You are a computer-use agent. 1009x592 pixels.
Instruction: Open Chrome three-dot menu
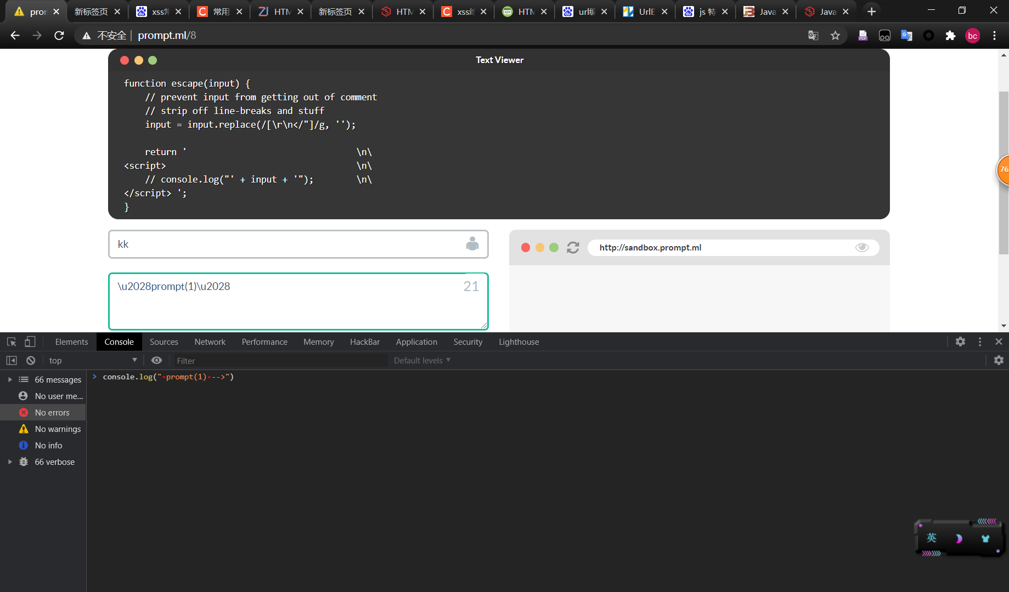click(x=994, y=36)
